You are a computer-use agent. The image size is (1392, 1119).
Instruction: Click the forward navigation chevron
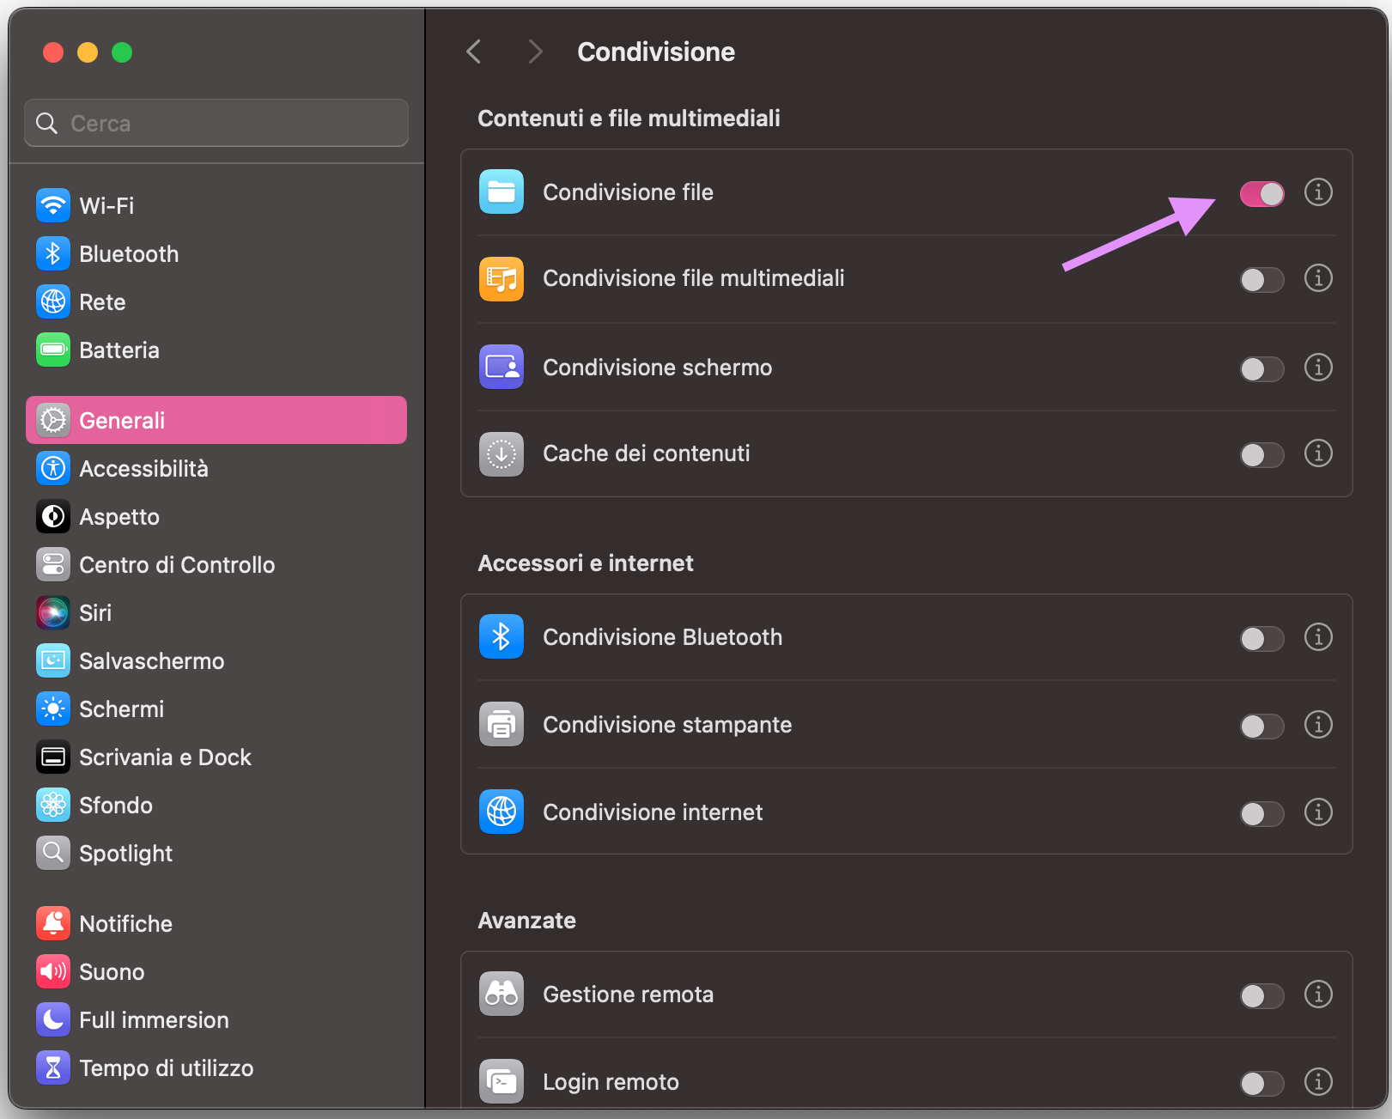click(535, 52)
